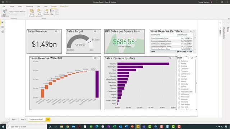Switch to Model view in left sidebar

tap(3, 32)
